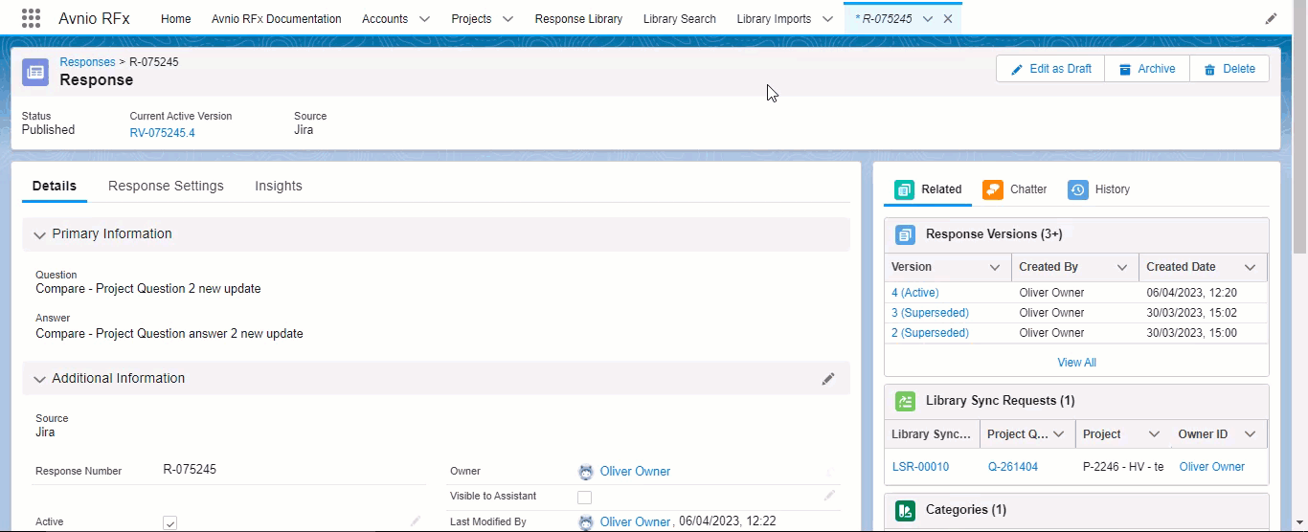This screenshot has height=532, width=1308.
Task: Click the Edit as Draft button
Action: point(1050,69)
